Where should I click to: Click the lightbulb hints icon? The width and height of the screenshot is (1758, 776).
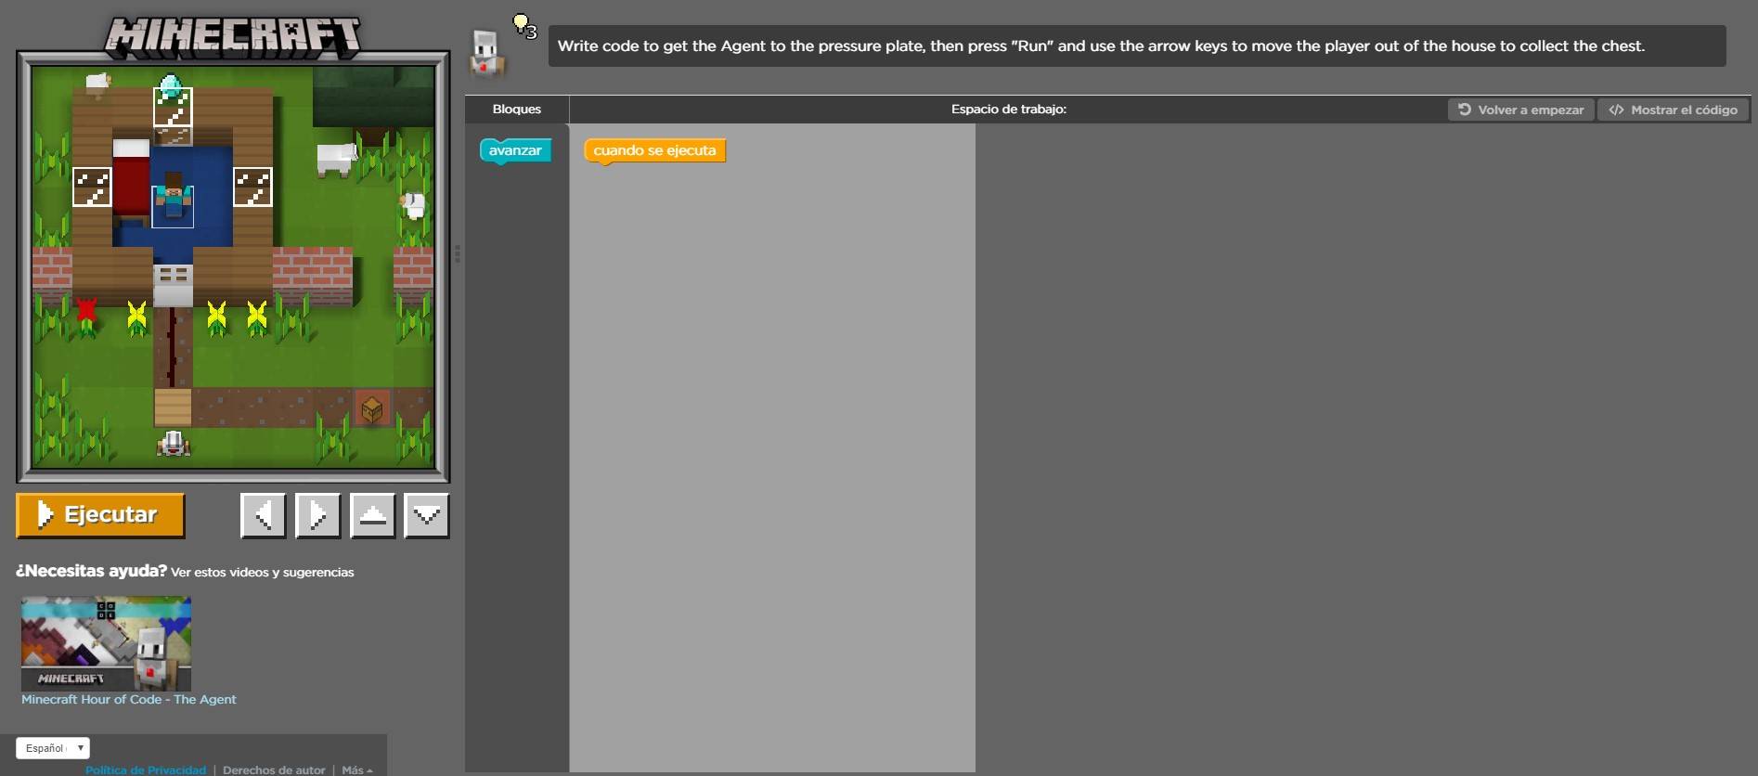coord(524,26)
